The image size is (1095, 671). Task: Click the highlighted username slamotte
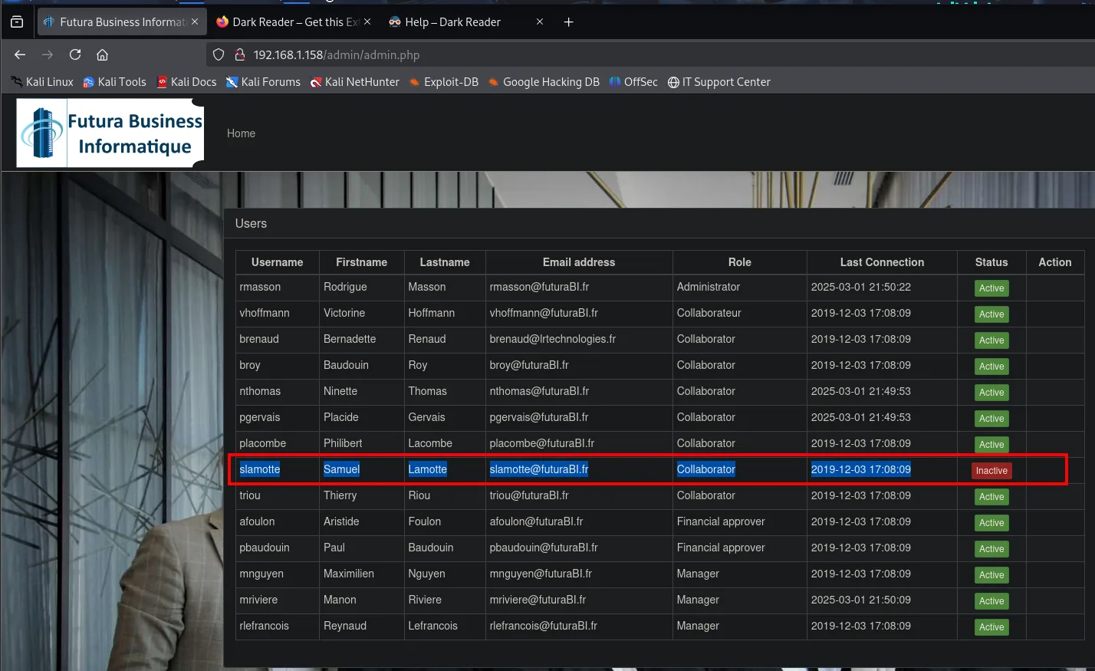tap(260, 469)
